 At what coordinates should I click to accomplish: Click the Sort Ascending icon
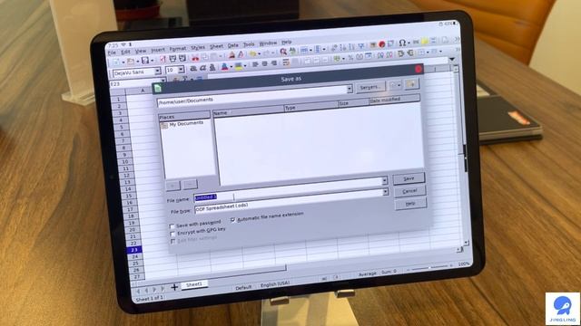[343, 48]
